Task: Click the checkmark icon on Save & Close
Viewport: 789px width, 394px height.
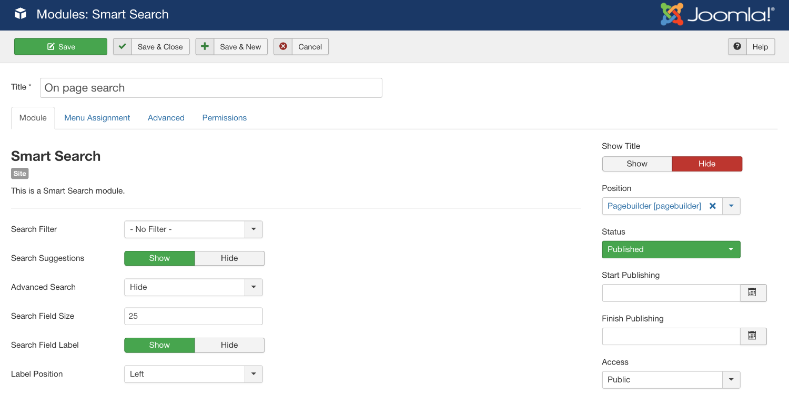Action: point(122,46)
